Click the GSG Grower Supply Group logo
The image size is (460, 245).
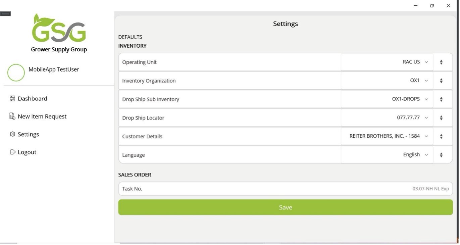pyautogui.click(x=59, y=33)
